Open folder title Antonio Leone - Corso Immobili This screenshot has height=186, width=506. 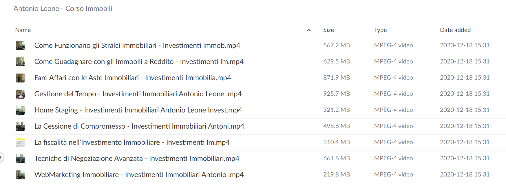coord(63,9)
